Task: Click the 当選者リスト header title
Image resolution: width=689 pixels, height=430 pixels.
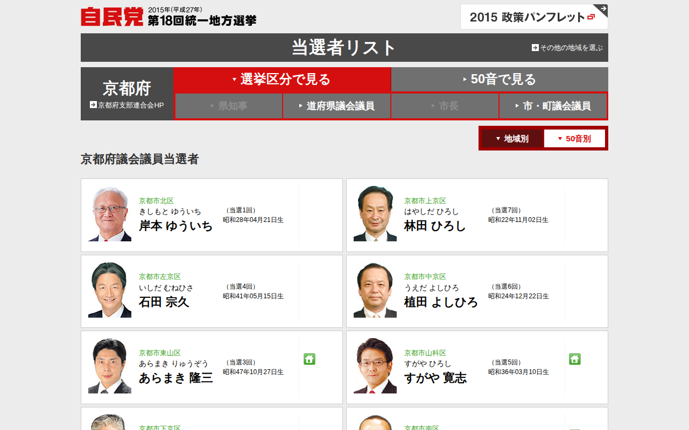Action: 344,47
